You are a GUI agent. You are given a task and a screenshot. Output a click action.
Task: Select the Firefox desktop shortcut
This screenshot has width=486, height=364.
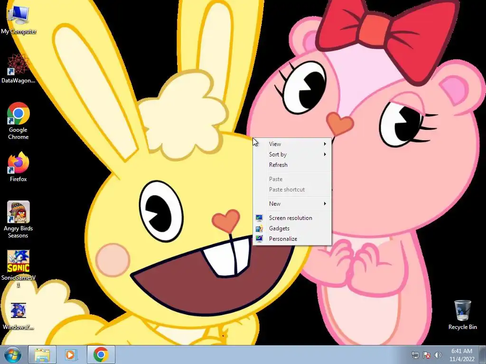click(19, 166)
